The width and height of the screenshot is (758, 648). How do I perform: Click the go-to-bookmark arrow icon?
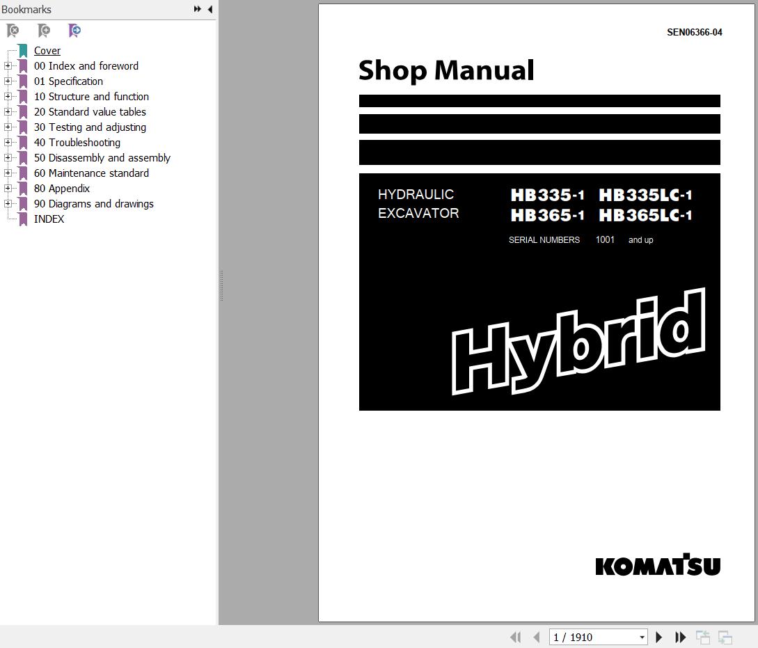tap(74, 31)
